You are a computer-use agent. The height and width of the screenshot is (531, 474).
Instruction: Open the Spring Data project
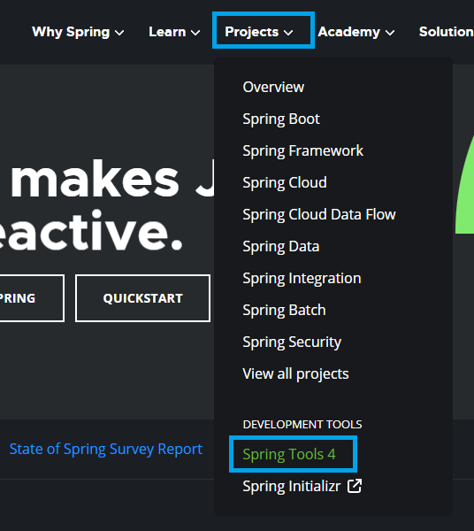click(x=281, y=246)
